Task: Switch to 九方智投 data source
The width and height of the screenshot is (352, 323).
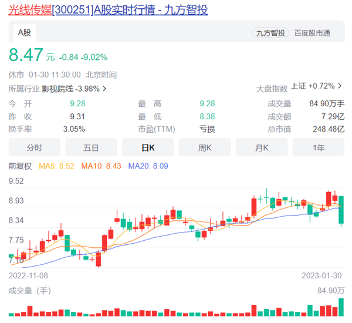Action: pyautogui.click(x=270, y=33)
